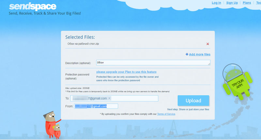Click the Max upload size 300MB note

click(x=77, y=88)
